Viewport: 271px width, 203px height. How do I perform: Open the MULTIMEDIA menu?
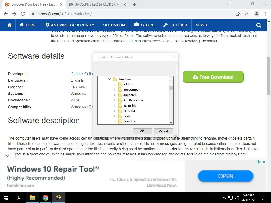114,25
